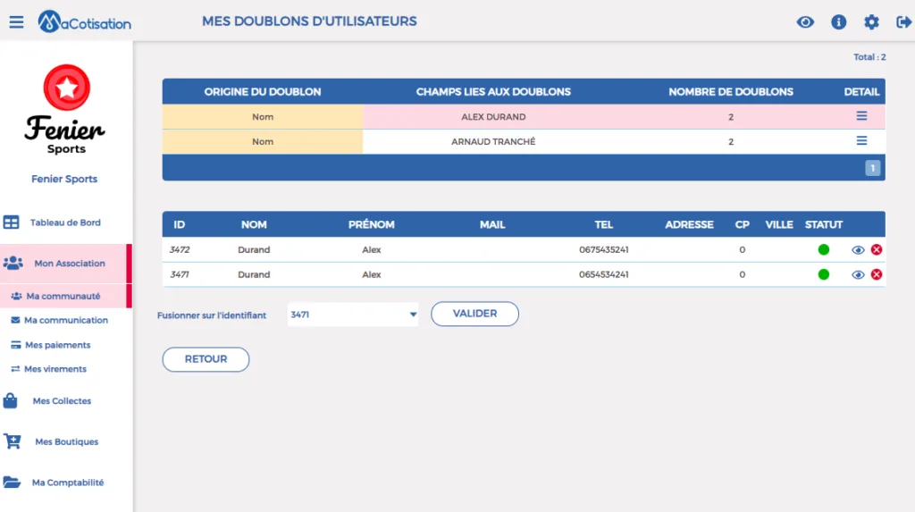Open detail icon for ARNAUD TRANCHÉ row
The height and width of the screenshot is (512, 915).
click(861, 140)
